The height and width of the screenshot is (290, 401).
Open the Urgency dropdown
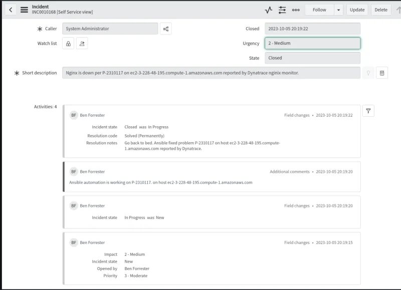pyautogui.click(x=312, y=43)
